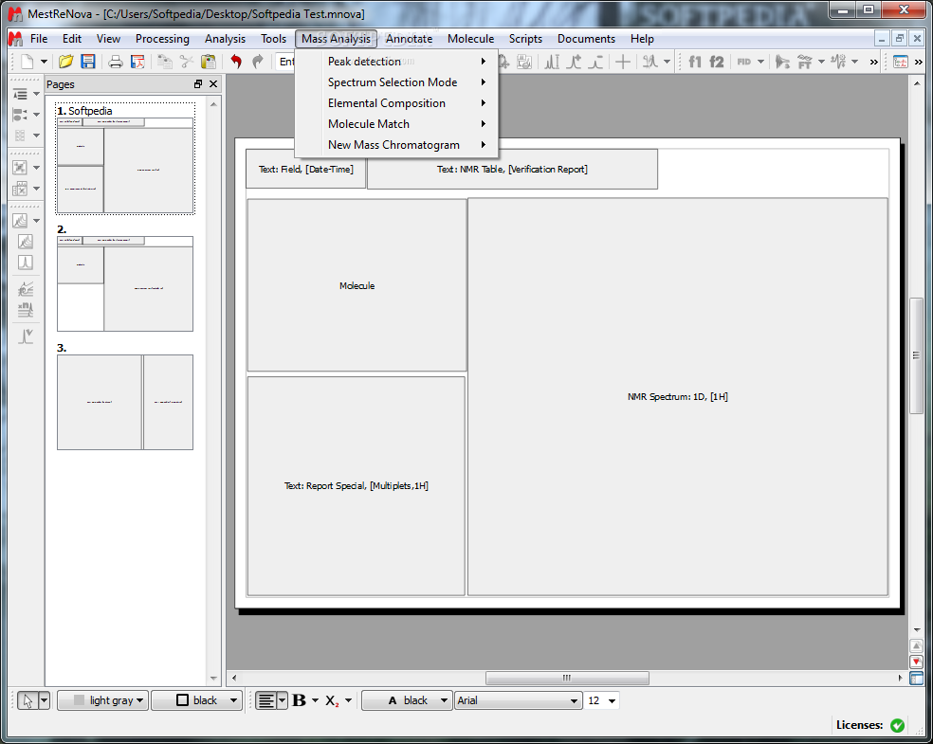Click the Cut scissors icon

[187, 62]
